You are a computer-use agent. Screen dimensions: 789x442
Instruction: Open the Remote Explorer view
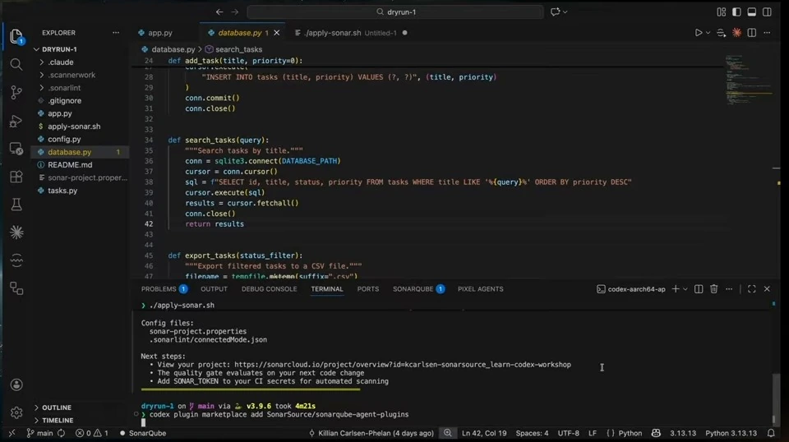(16, 149)
